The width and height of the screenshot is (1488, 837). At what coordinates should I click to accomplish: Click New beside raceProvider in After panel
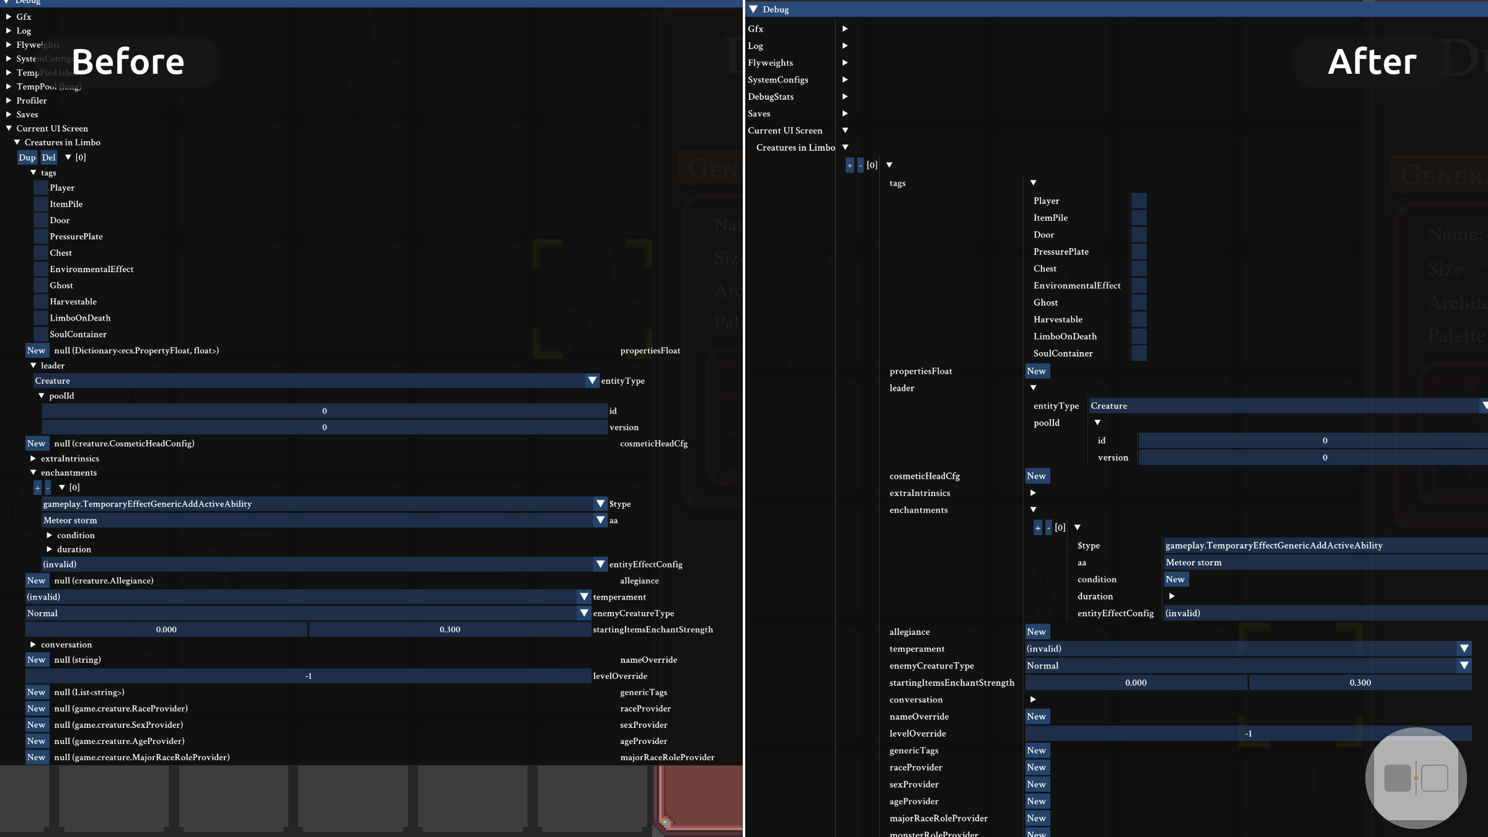click(x=1037, y=768)
